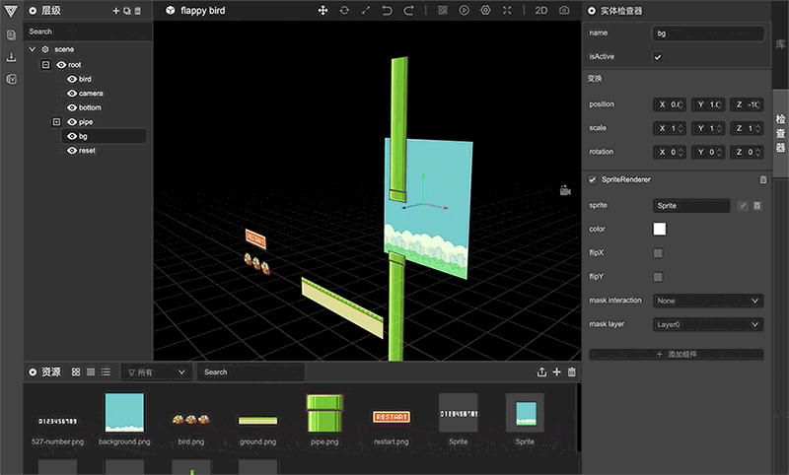Click the hierarchy Search field
This screenshot has height=475, width=789.
point(88,32)
